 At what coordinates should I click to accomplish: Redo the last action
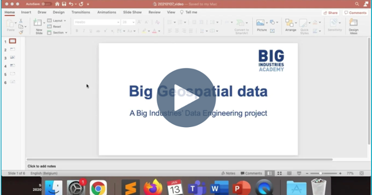[81, 4]
